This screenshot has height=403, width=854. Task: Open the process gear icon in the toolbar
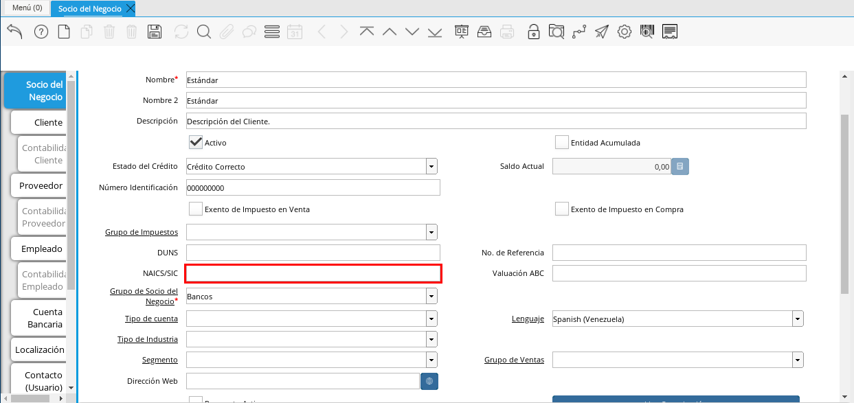(x=624, y=32)
